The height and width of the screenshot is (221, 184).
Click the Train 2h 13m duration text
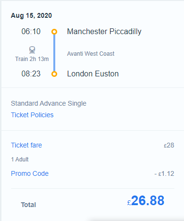pos(32,59)
